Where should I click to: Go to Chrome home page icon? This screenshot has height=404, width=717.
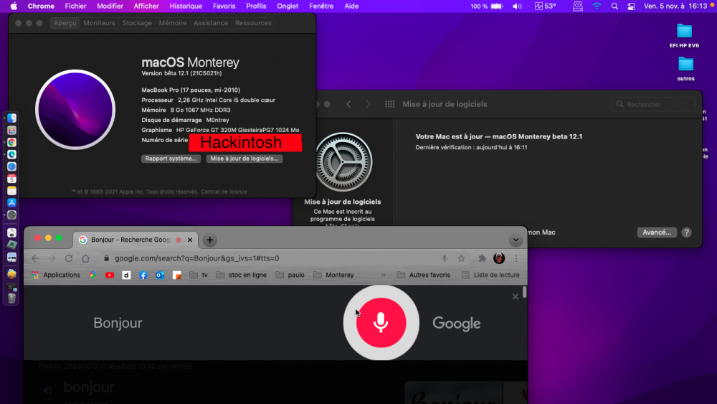[85, 258]
